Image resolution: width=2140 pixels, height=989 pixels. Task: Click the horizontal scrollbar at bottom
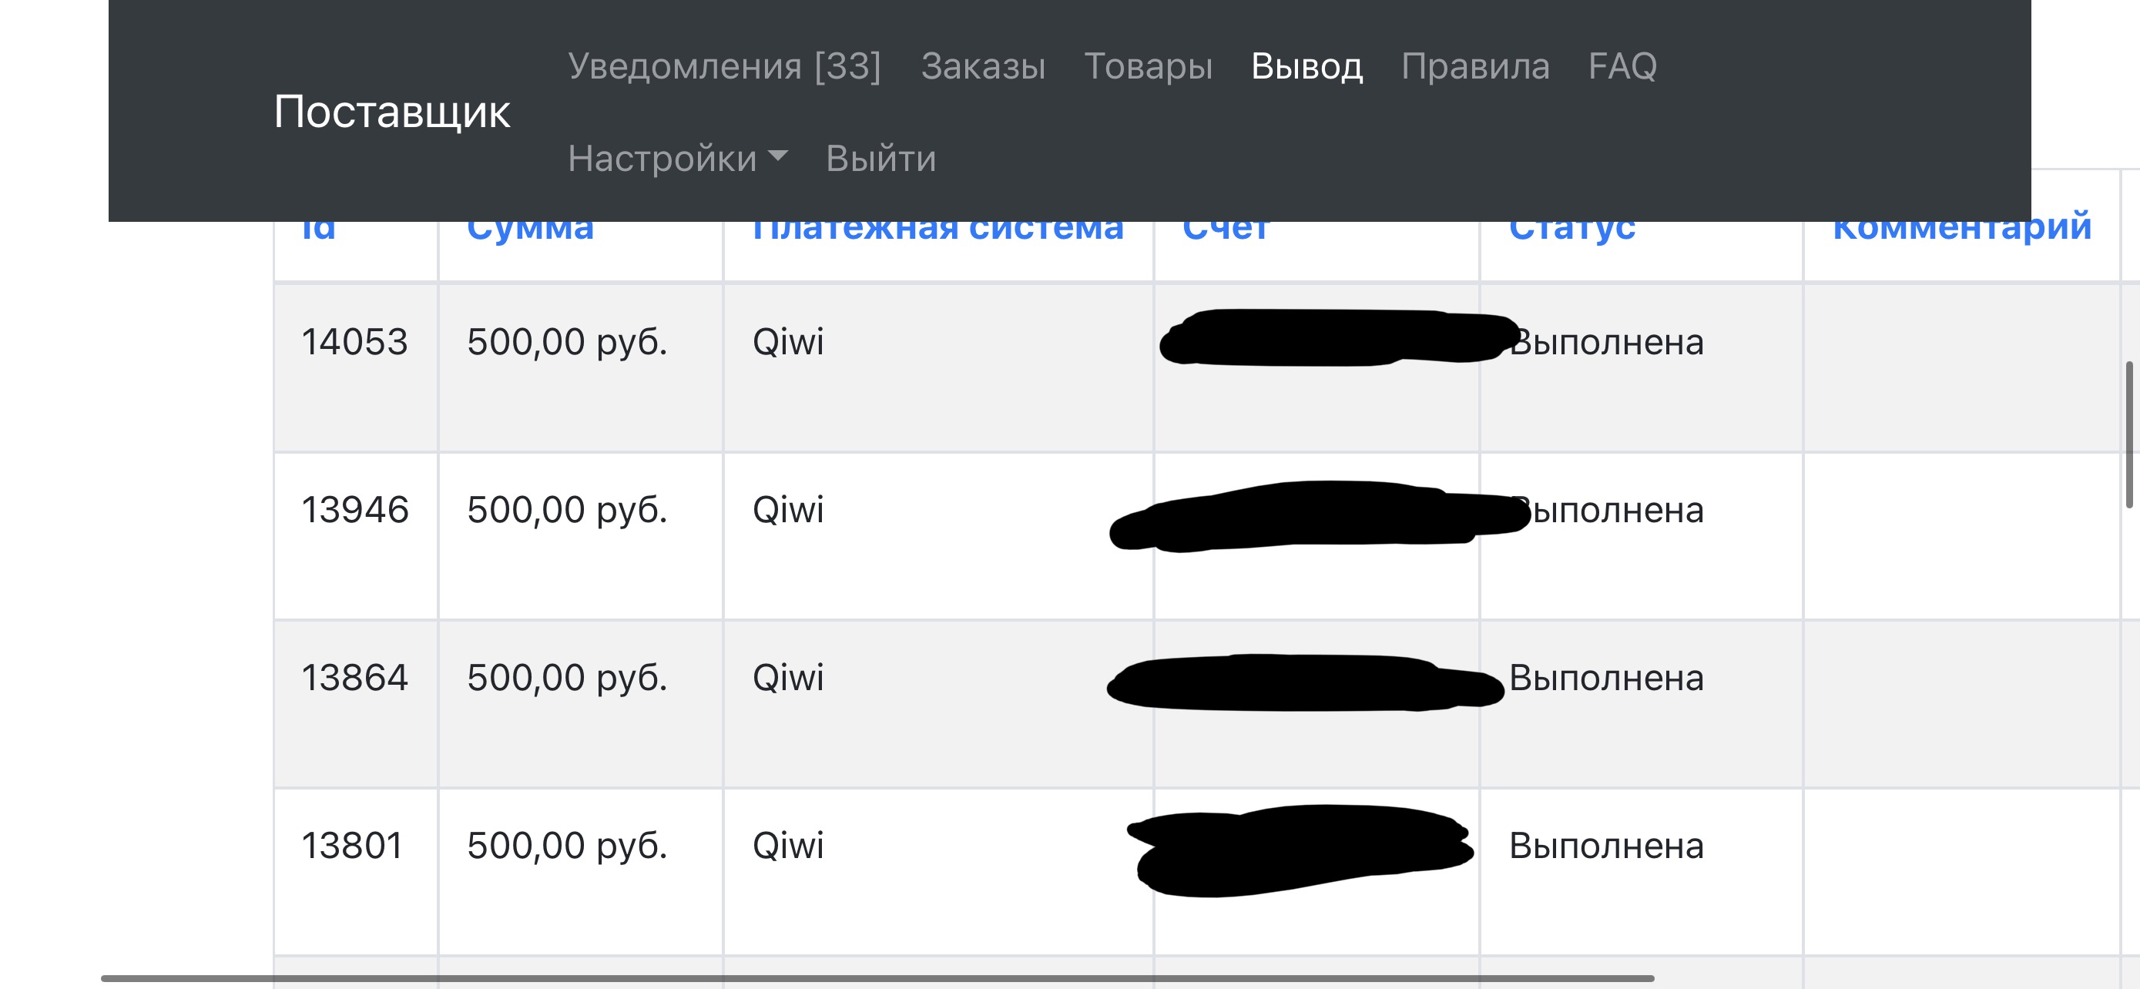[877, 978]
